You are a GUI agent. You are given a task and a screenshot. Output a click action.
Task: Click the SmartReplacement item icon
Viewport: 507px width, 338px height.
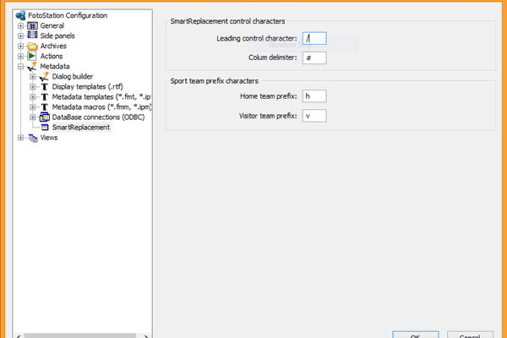click(45, 127)
